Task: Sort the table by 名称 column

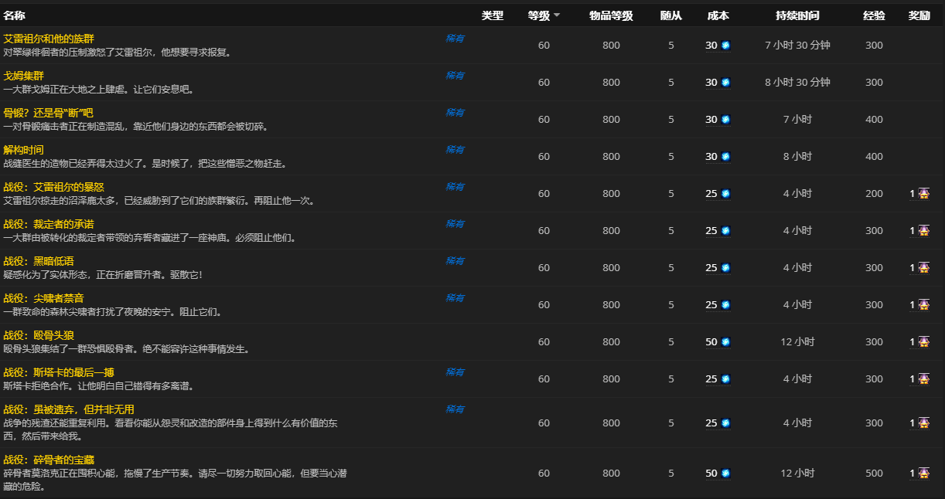Action: click(x=14, y=15)
